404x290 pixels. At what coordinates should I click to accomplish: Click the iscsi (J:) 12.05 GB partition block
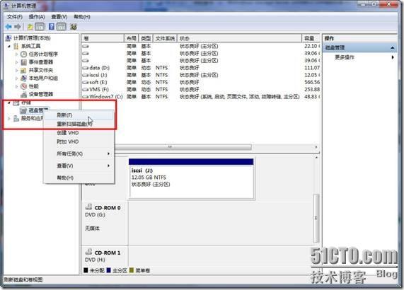tap(191, 178)
